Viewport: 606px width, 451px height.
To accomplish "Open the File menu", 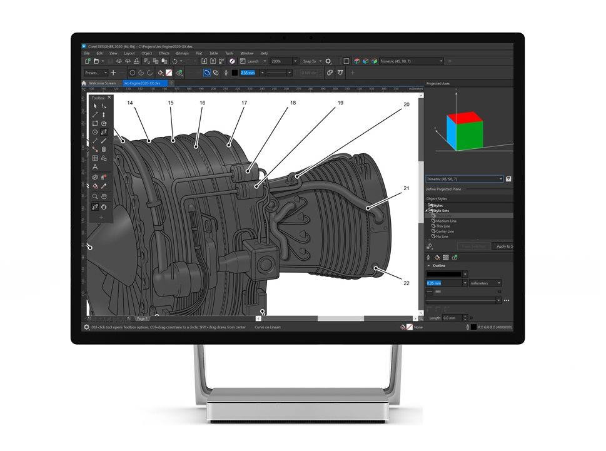I will coord(87,53).
